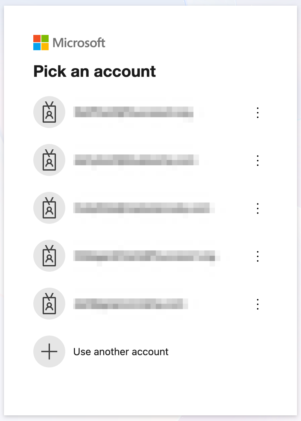Image resolution: width=301 pixels, height=421 pixels.
Task: Click the fourth account's badge avatar icon
Action: click(x=49, y=256)
